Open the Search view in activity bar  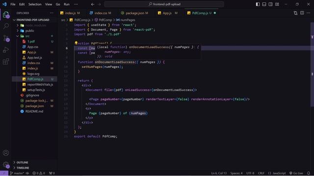[6, 26]
